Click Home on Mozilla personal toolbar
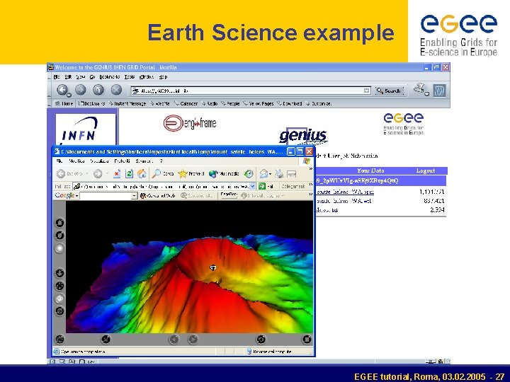 click(64, 103)
